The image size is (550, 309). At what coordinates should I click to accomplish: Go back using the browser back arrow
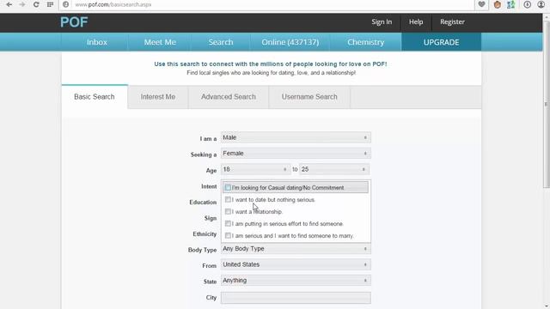9,4
